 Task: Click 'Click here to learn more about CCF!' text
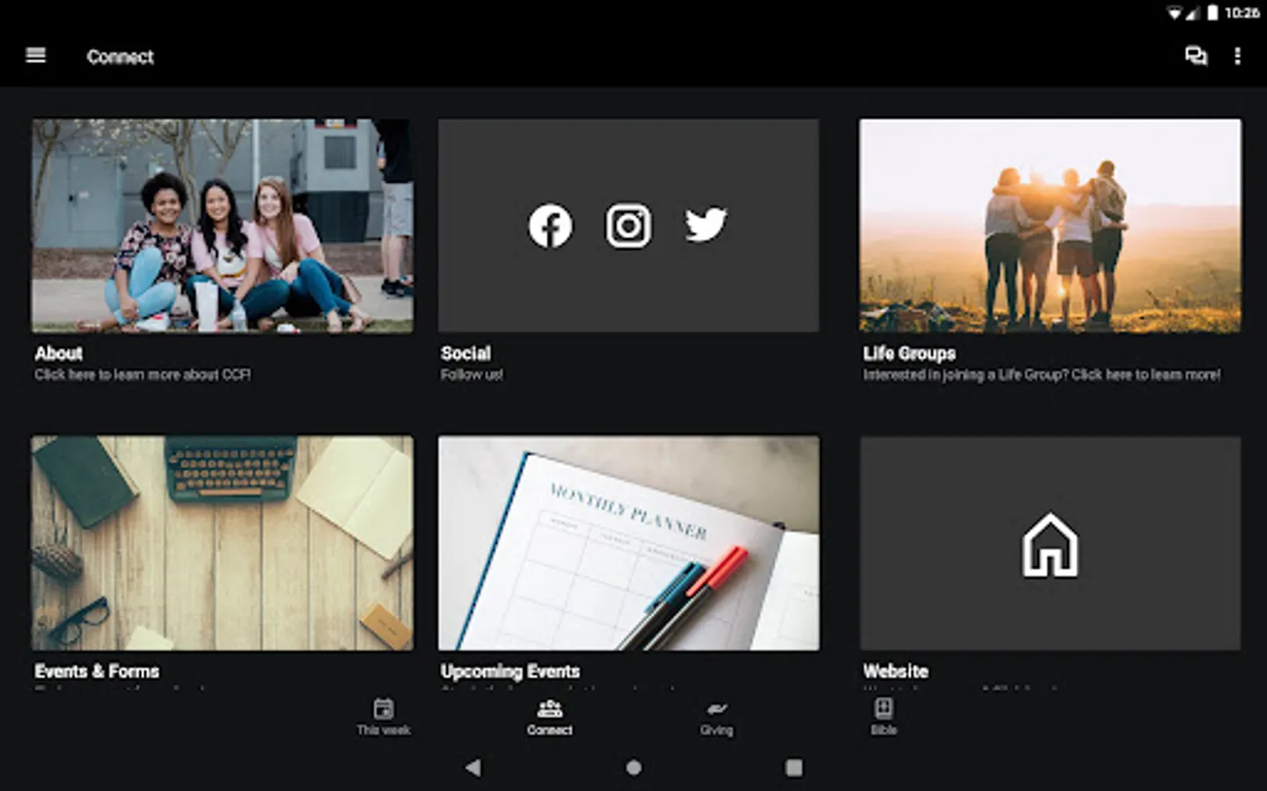(x=143, y=374)
